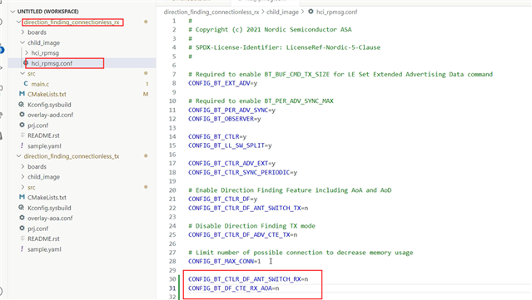The image size is (532, 300).
Task: Place cursor on CONFIG_BT_PER_ADV_SYNC=y line
Action: pos(231,110)
